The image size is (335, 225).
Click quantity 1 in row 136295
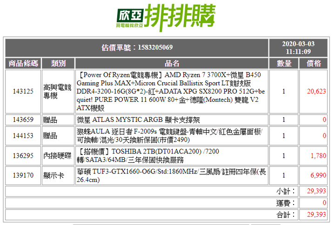(284, 156)
